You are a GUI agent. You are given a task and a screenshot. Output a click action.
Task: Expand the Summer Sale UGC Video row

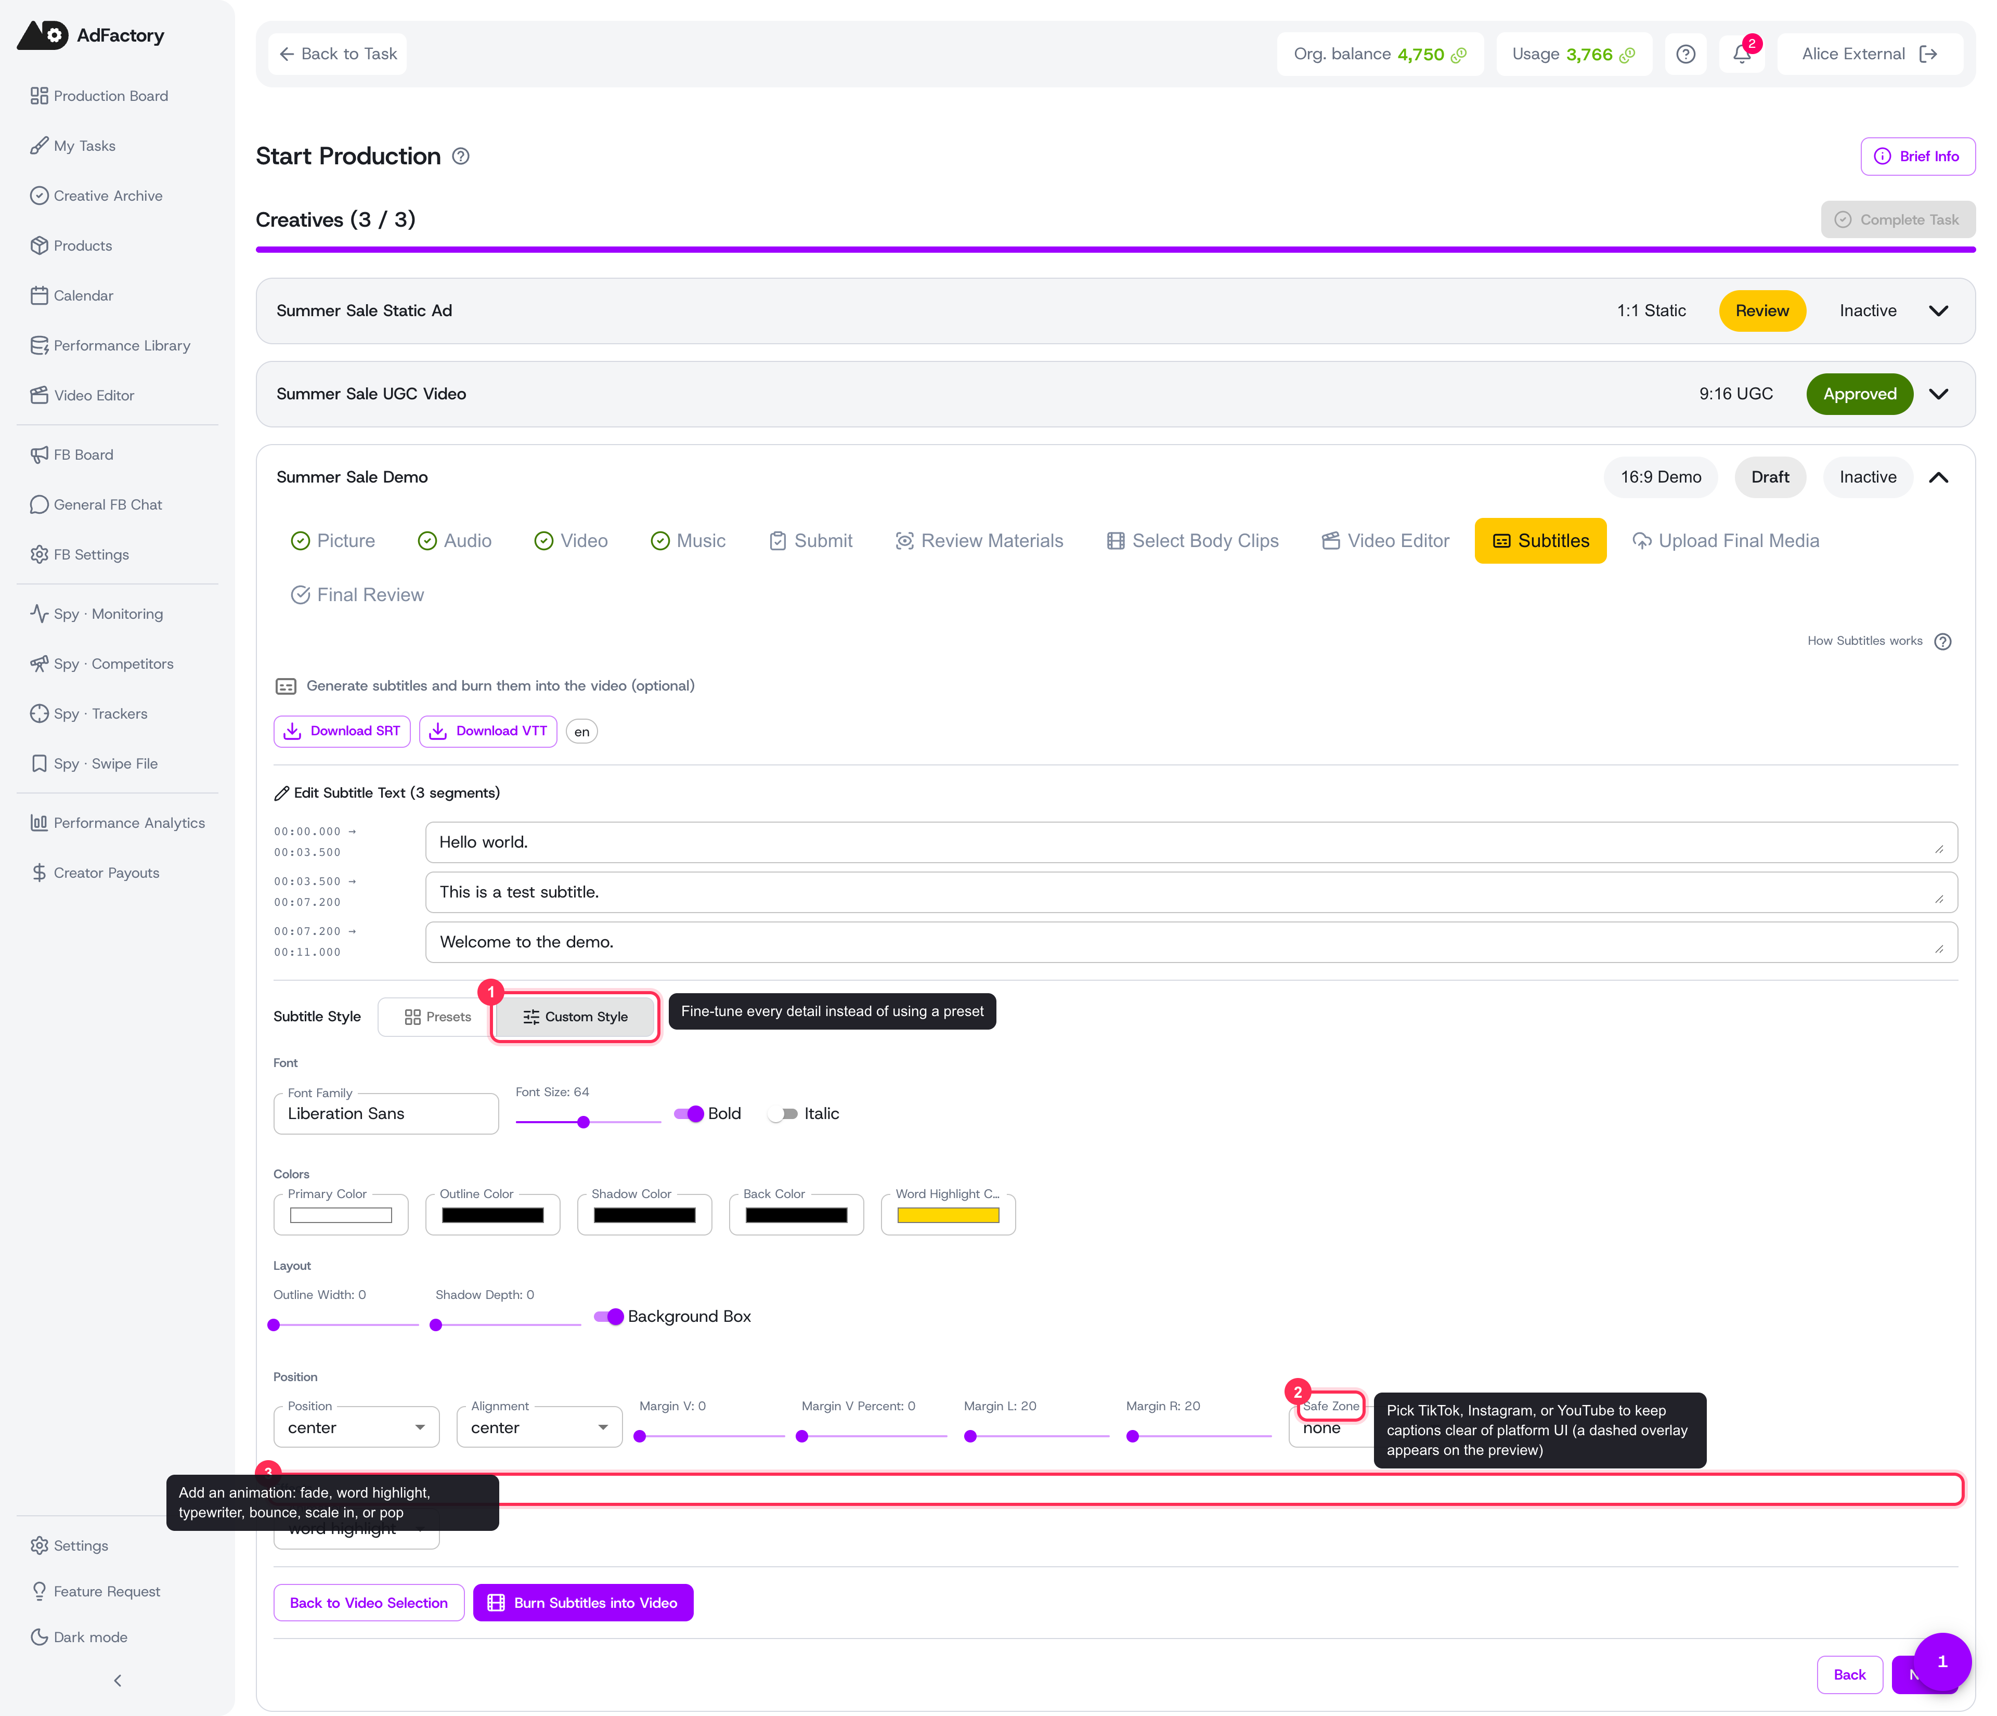[x=1939, y=394]
